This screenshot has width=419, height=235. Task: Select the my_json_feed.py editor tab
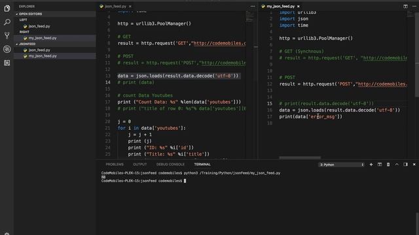pyautogui.click(x=280, y=7)
